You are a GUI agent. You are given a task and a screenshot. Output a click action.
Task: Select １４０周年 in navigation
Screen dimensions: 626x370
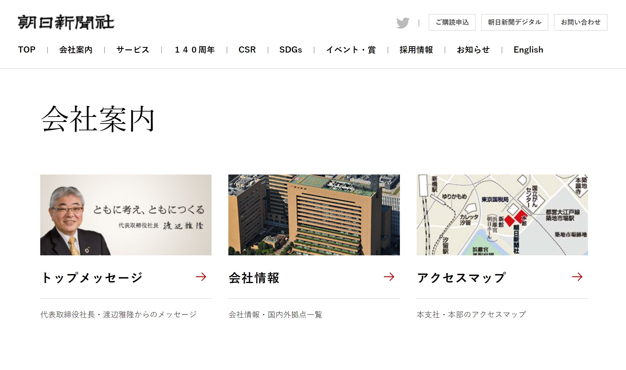tap(195, 50)
